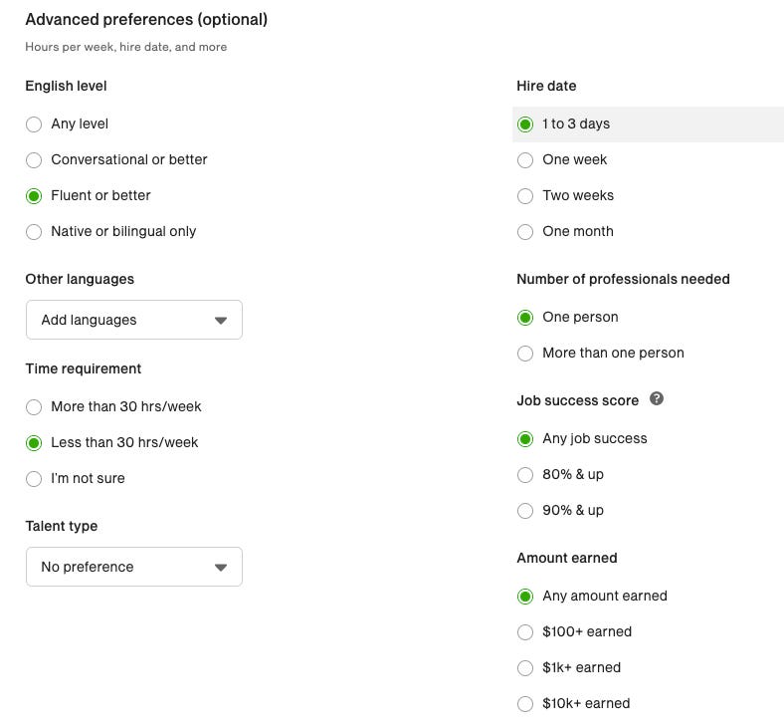This screenshot has width=784, height=728.
Task: Click the Add languages dropdown arrow
Action: pos(221,321)
